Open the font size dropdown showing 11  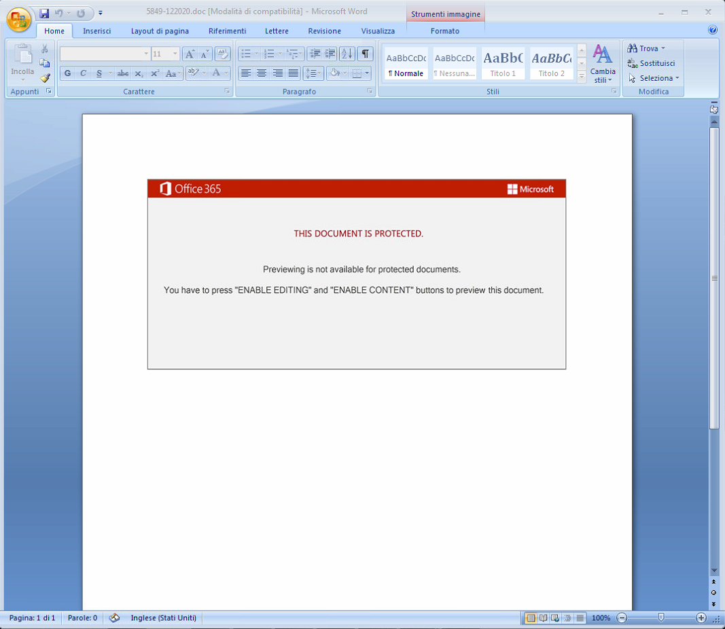click(x=175, y=54)
